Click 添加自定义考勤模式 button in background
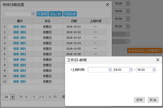This screenshot has width=163, height=108. coord(144,51)
